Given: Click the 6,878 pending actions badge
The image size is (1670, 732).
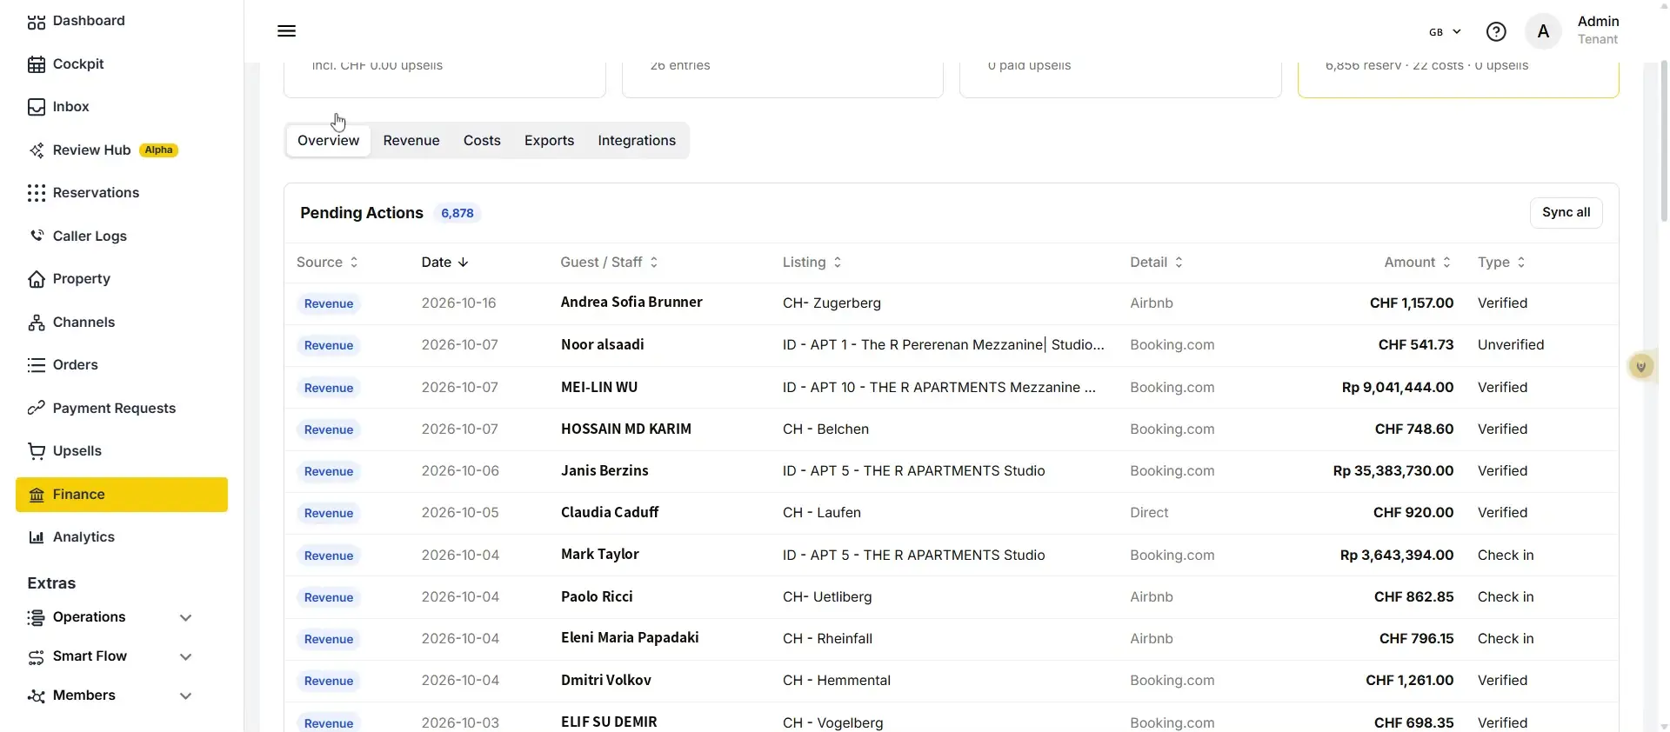Looking at the screenshot, I should pyautogui.click(x=458, y=214).
